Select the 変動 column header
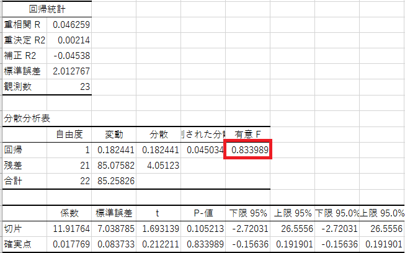Viewport: 405px width, 253px height. (114, 135)
